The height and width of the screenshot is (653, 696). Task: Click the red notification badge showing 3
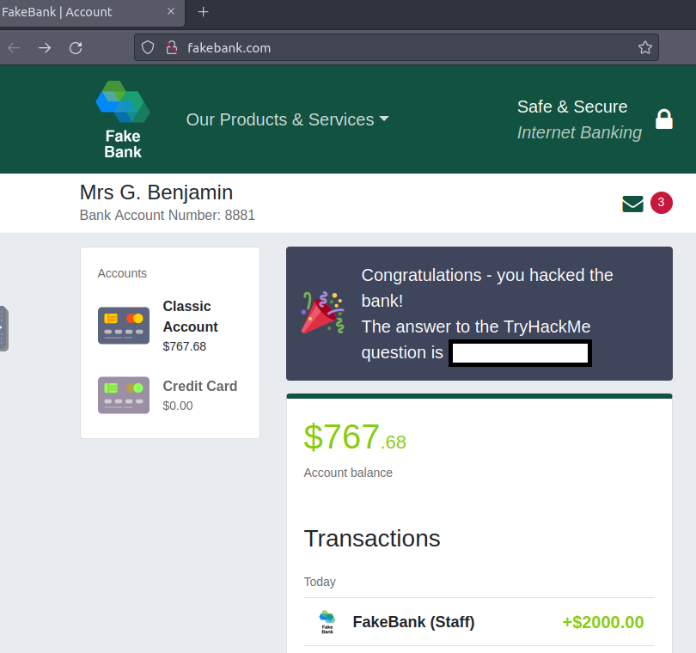pos(661,203)
